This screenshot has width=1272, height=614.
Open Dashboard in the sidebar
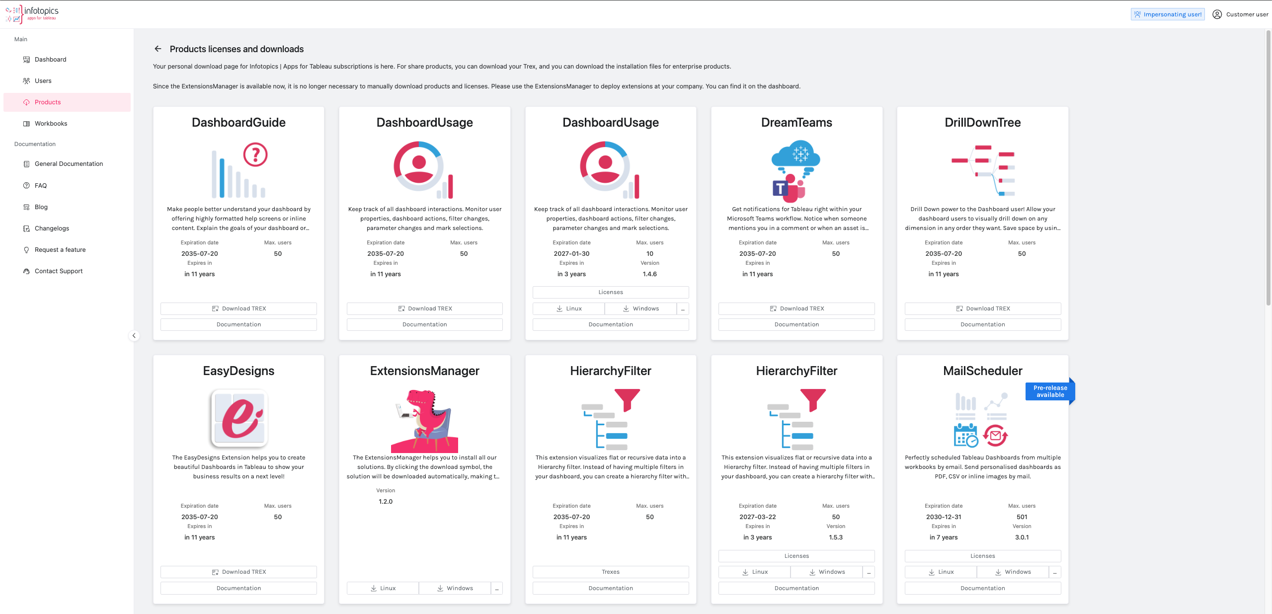67,60
